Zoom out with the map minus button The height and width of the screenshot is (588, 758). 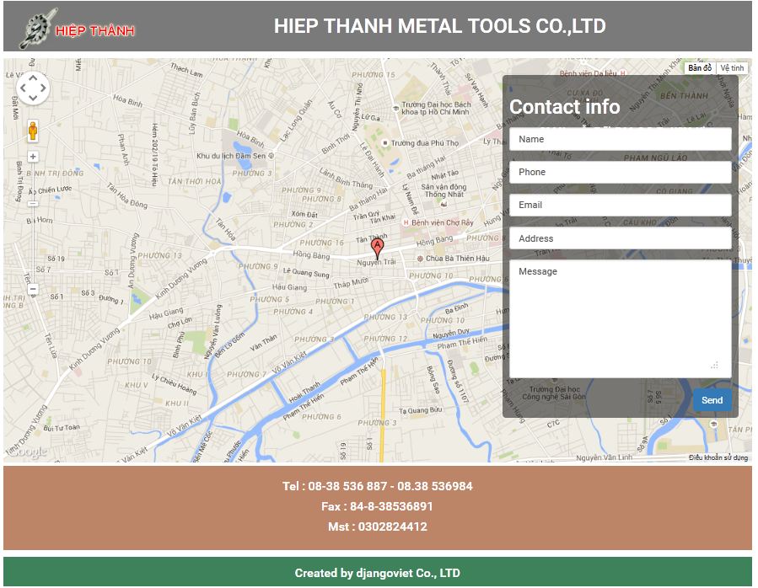[x=33, y=289]
